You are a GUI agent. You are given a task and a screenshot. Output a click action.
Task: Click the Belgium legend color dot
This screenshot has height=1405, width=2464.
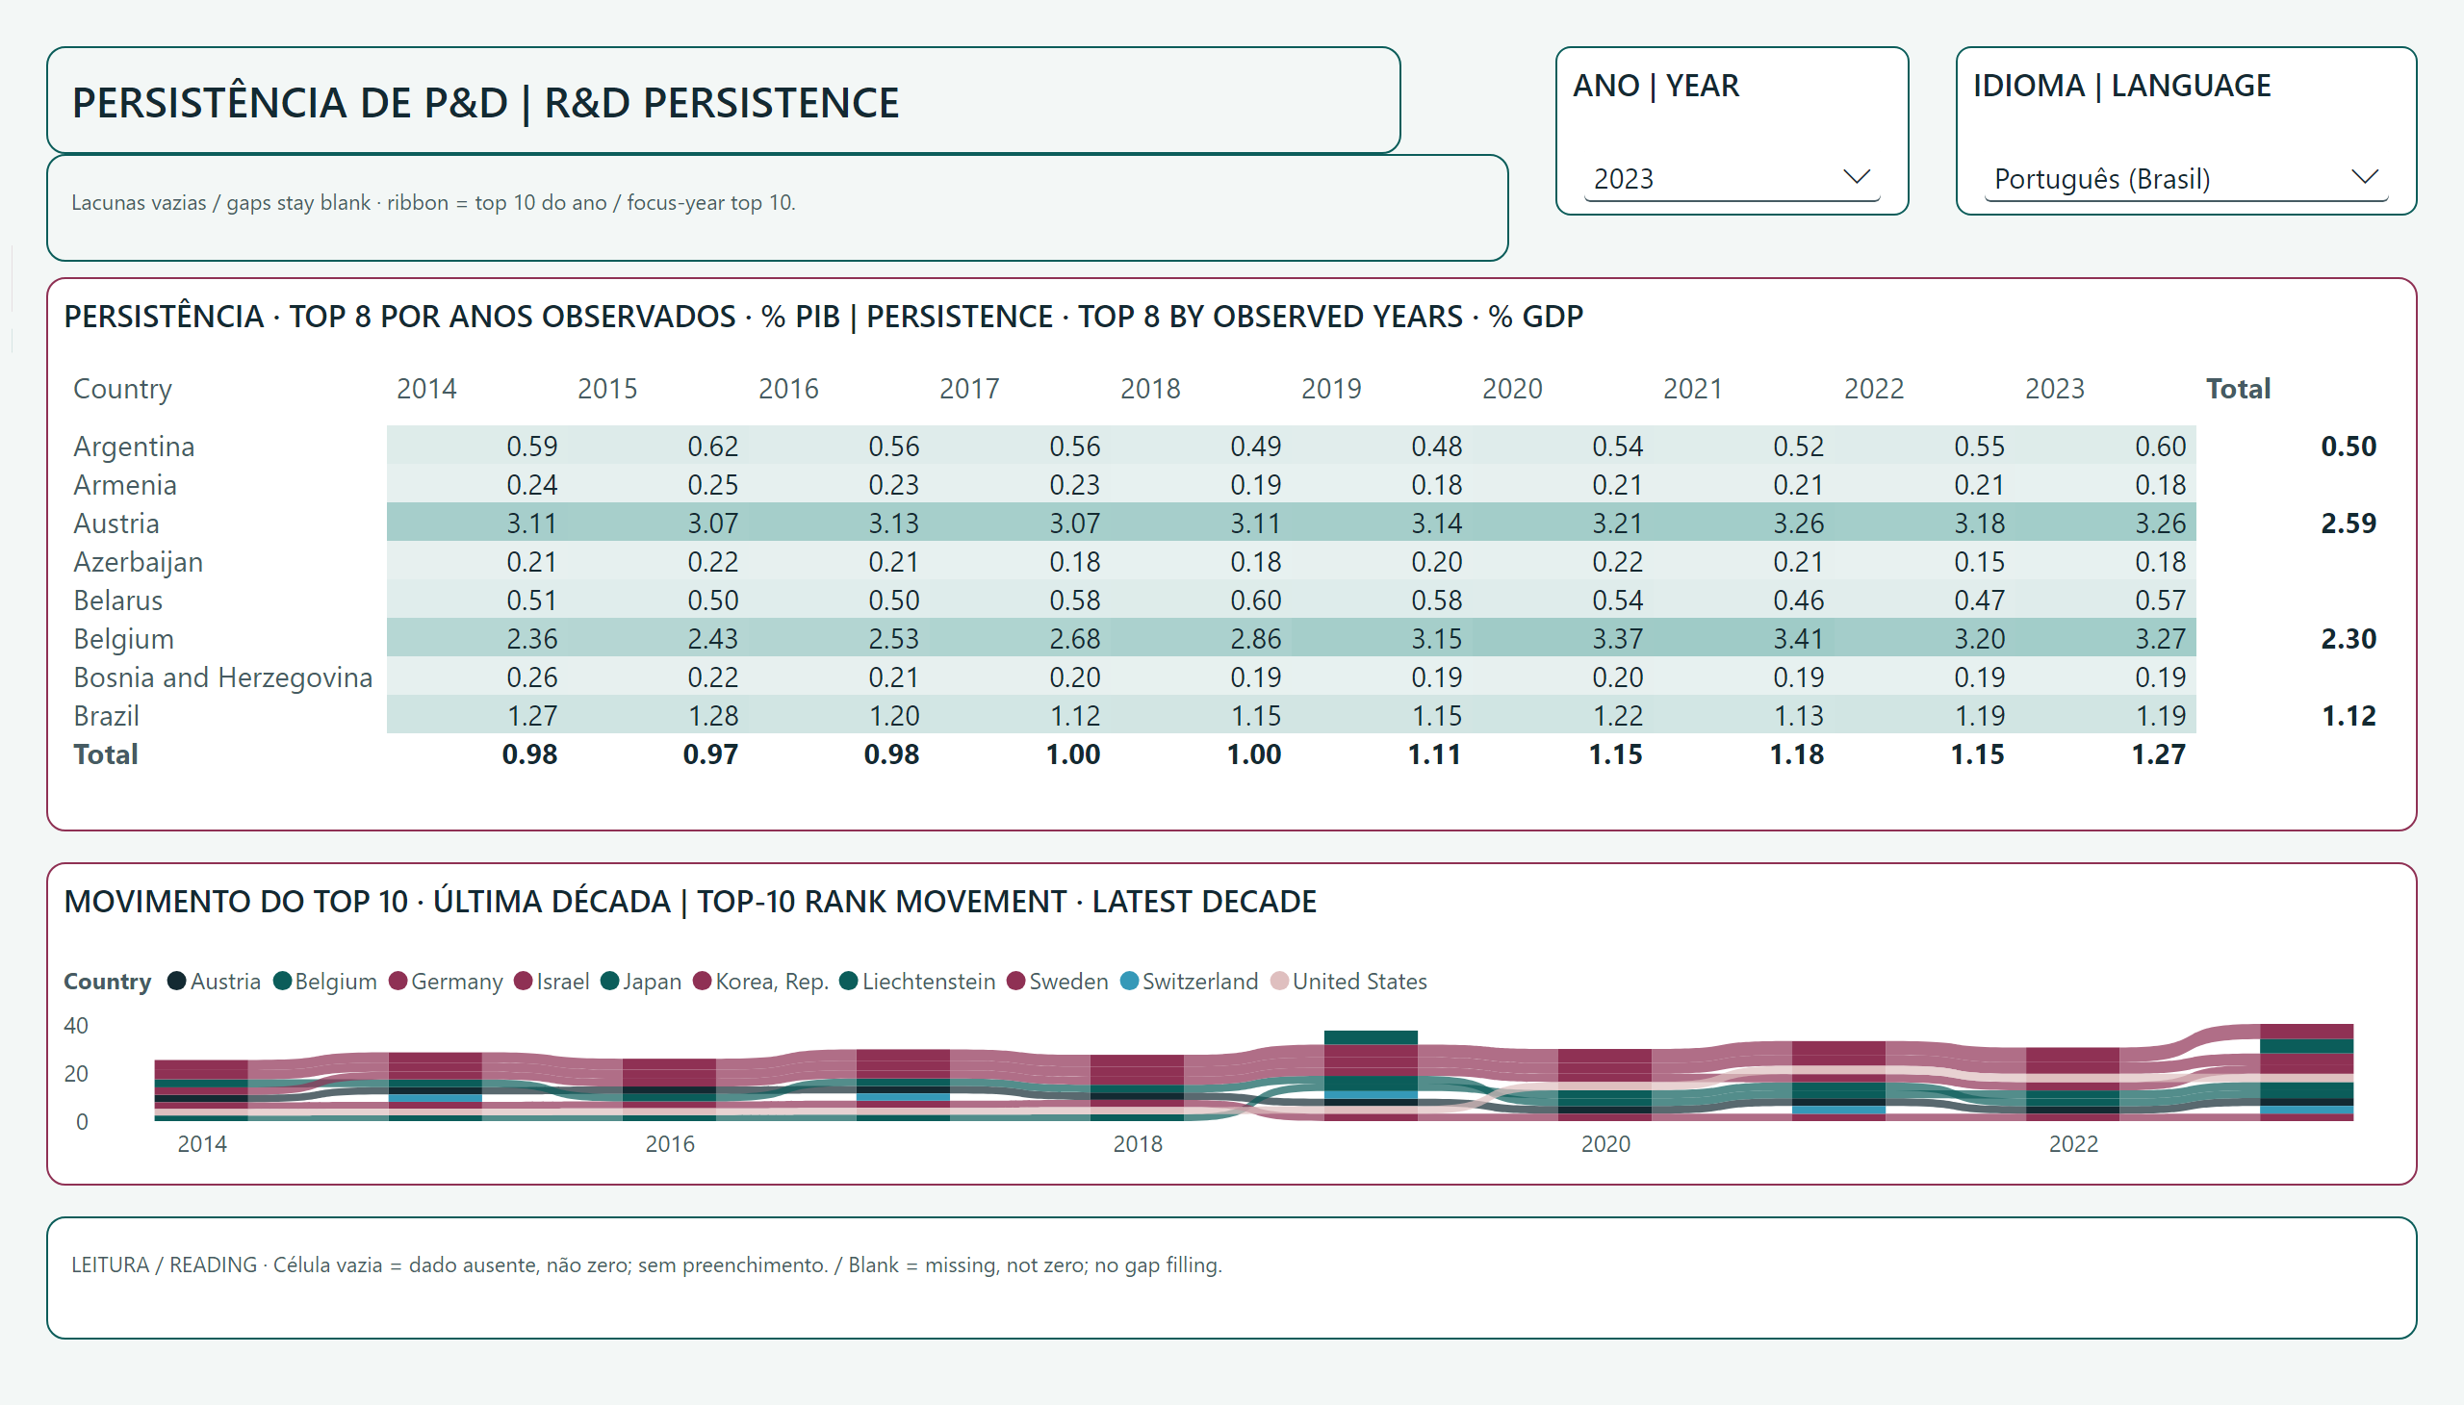pos(282,982)
